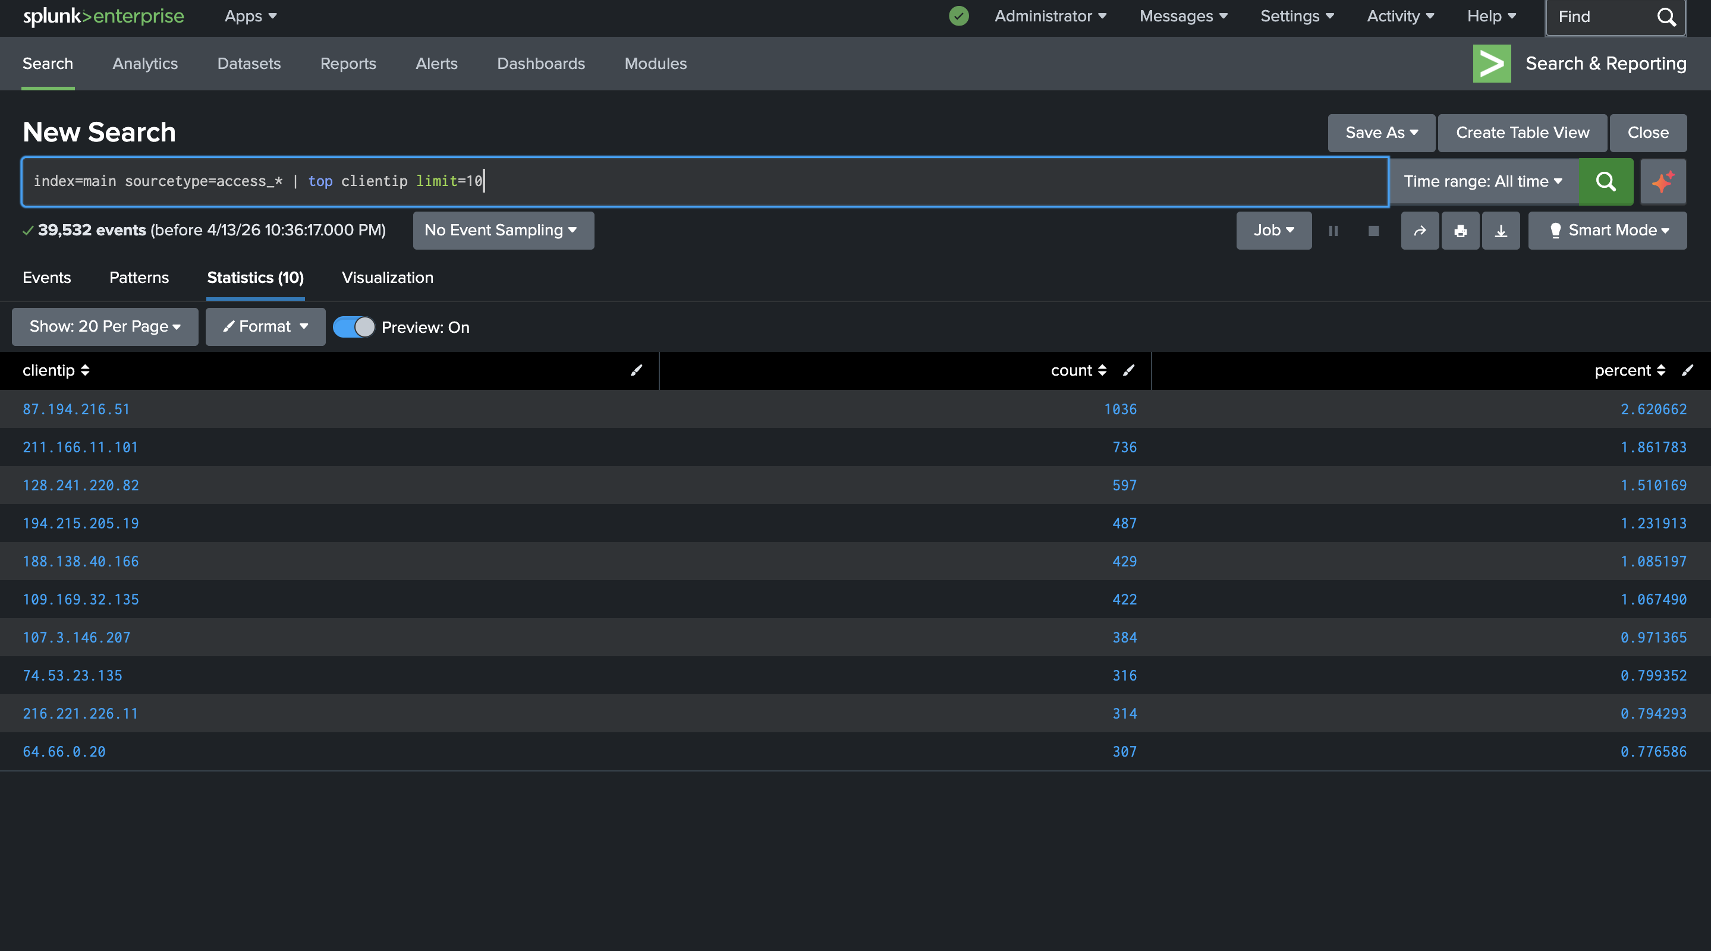Toggle Preview On switch off

[353, 327]
